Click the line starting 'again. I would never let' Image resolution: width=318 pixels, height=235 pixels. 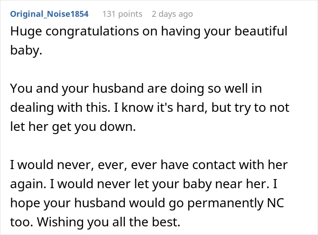point(144,184)
